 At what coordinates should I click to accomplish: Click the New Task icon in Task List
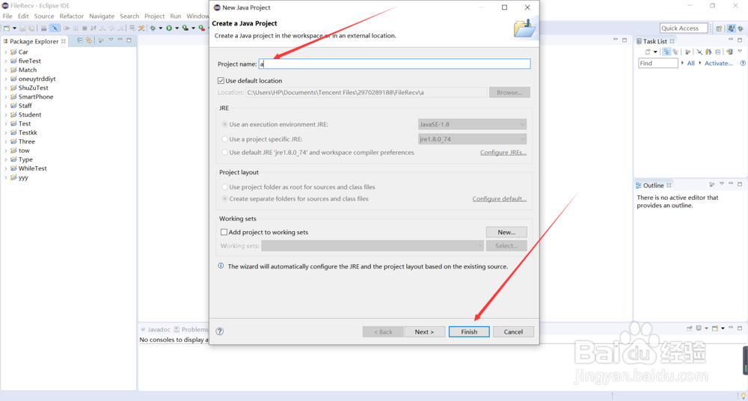(x=648, y=52)
